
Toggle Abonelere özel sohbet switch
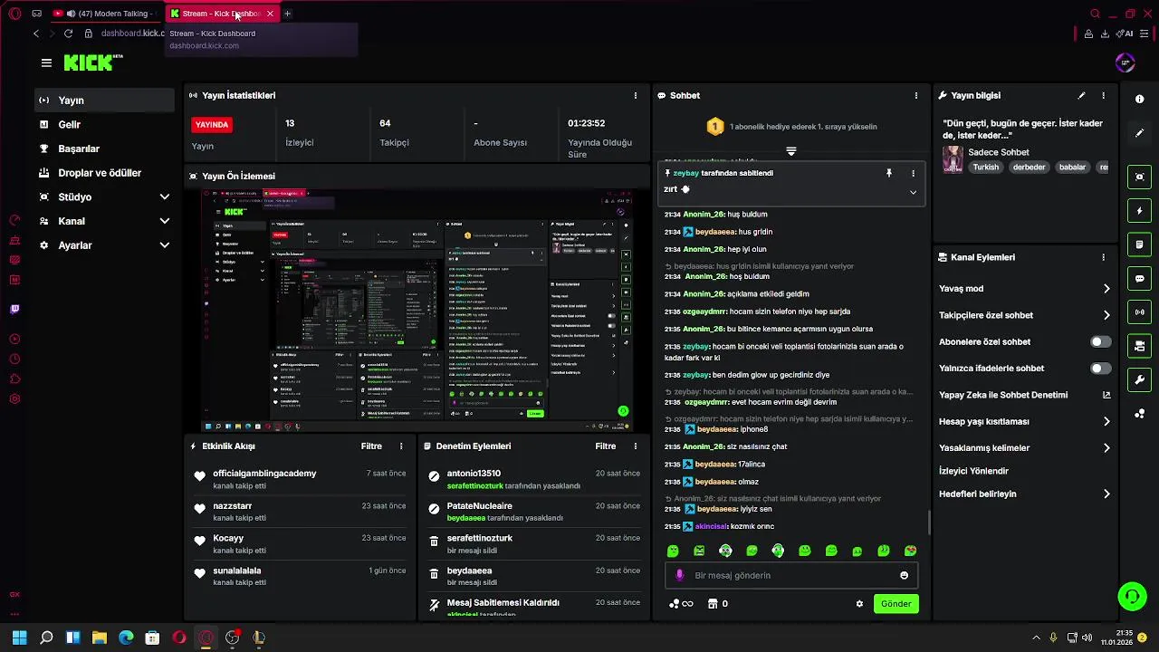pos(1100,342)
